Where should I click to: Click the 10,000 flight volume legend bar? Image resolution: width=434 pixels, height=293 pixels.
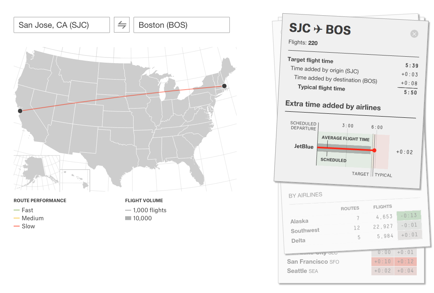pyautogui.click(x=128, y=218)
